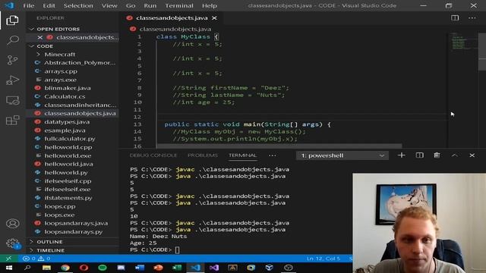Open Excel from the taskbar

tap(177, 268)
